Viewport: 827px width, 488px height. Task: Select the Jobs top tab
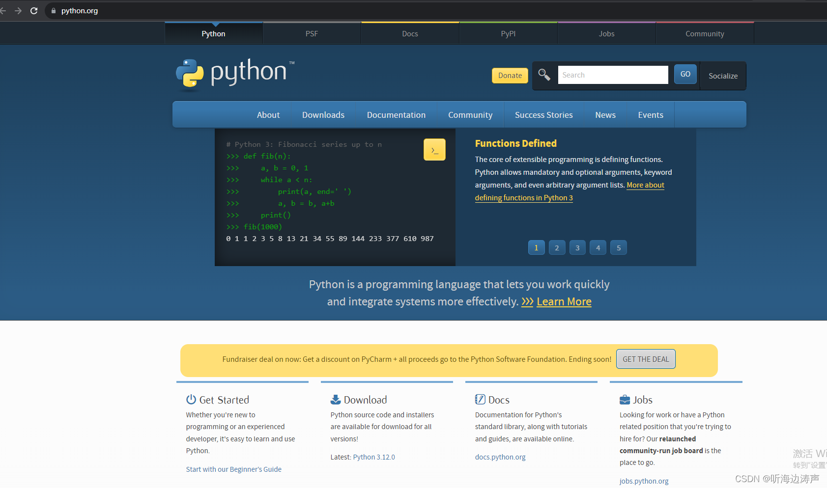pyautogui.click(x=606, y=33)
